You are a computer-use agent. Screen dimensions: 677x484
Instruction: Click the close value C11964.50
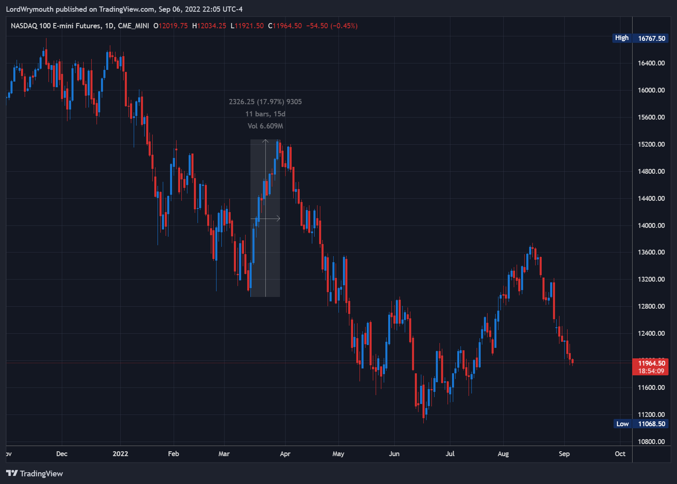coord(285,26)
